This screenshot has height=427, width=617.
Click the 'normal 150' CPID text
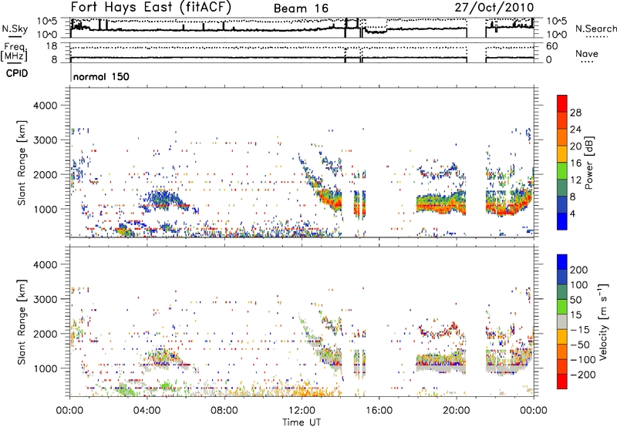click(101, 76)
